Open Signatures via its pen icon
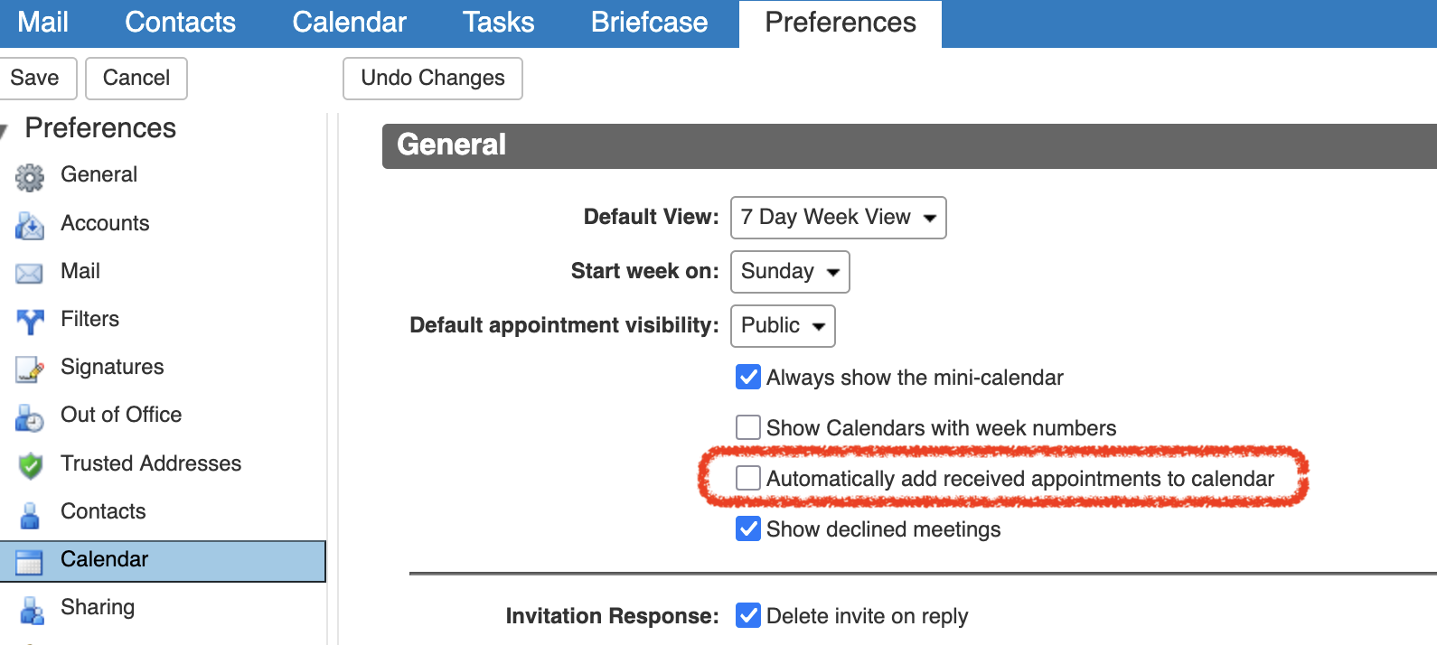 point(30,369)
